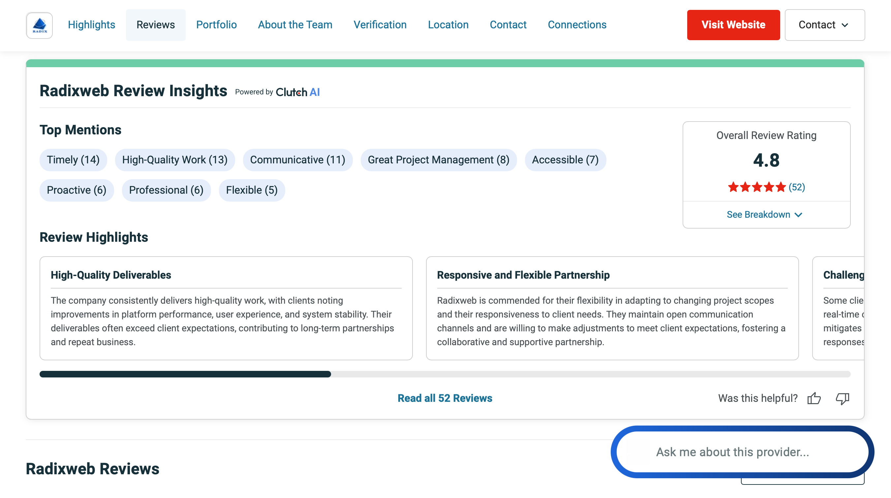Select High-Quality Work (13) tag
The height and width of the screenshot is (498, 891).
pos(175,160)
